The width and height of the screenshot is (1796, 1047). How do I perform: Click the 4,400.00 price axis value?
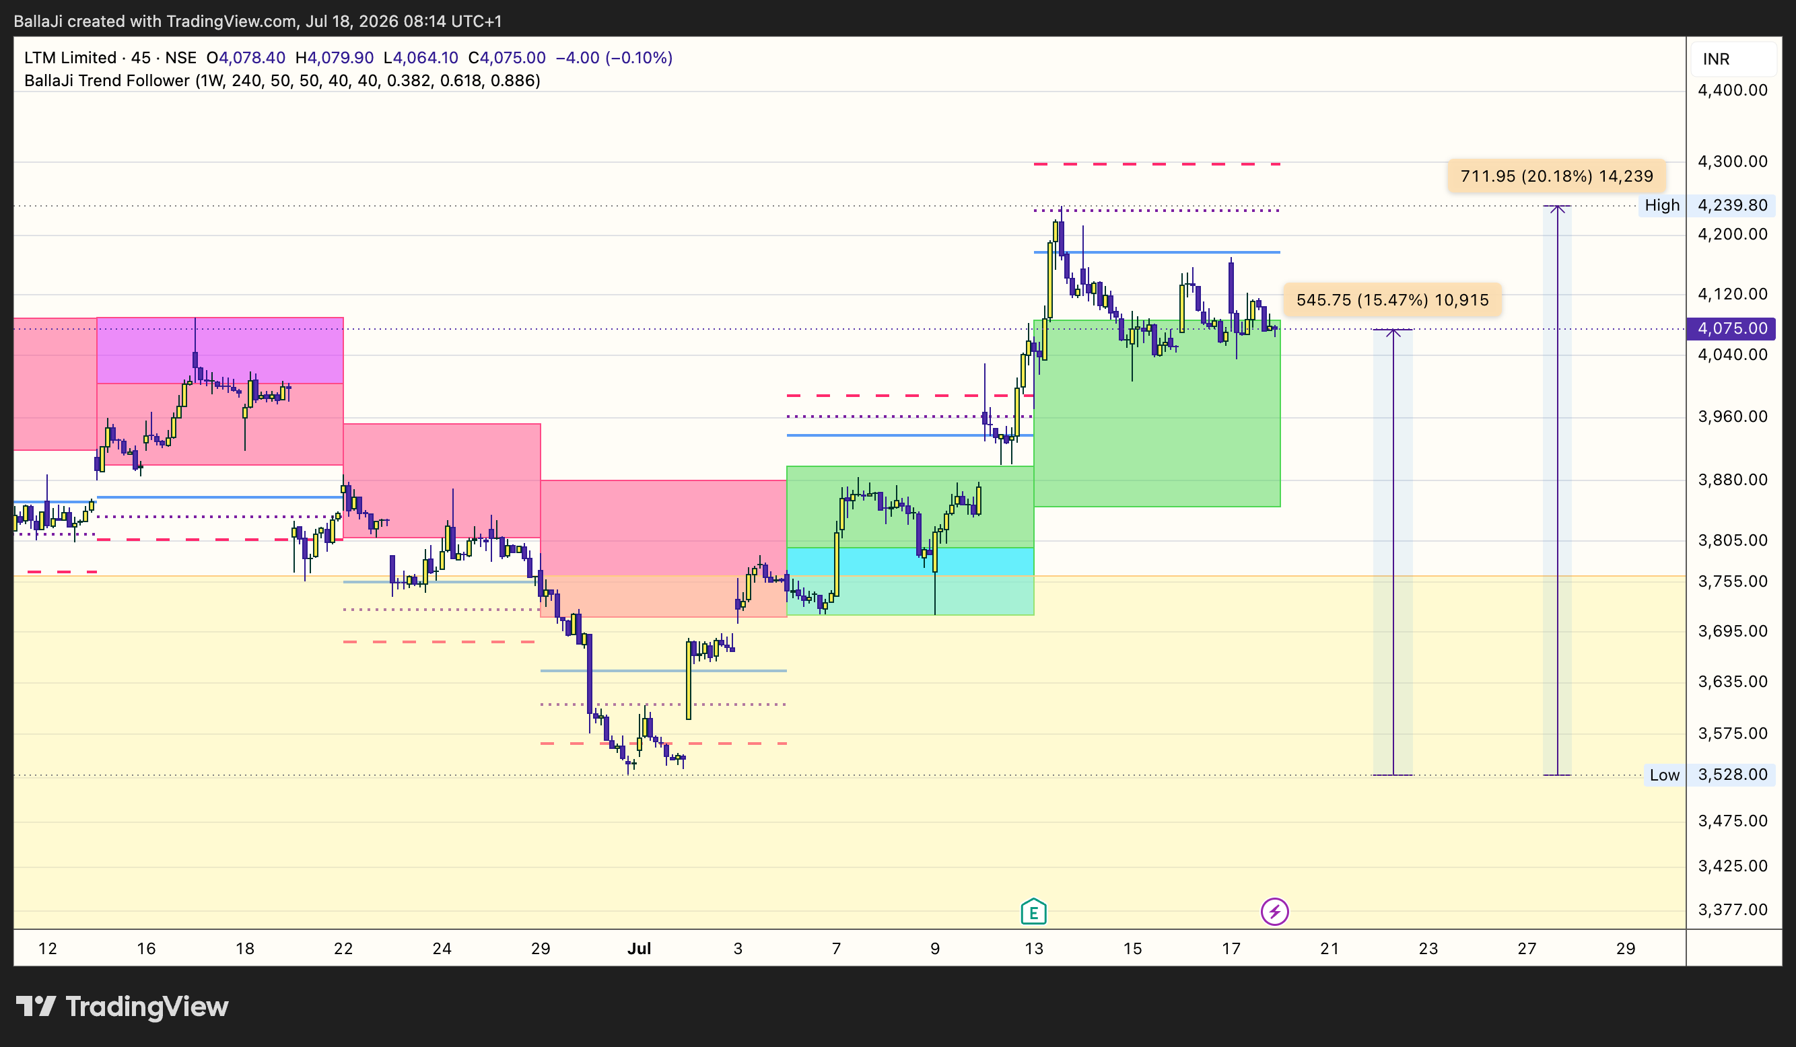pos(1733,90)
